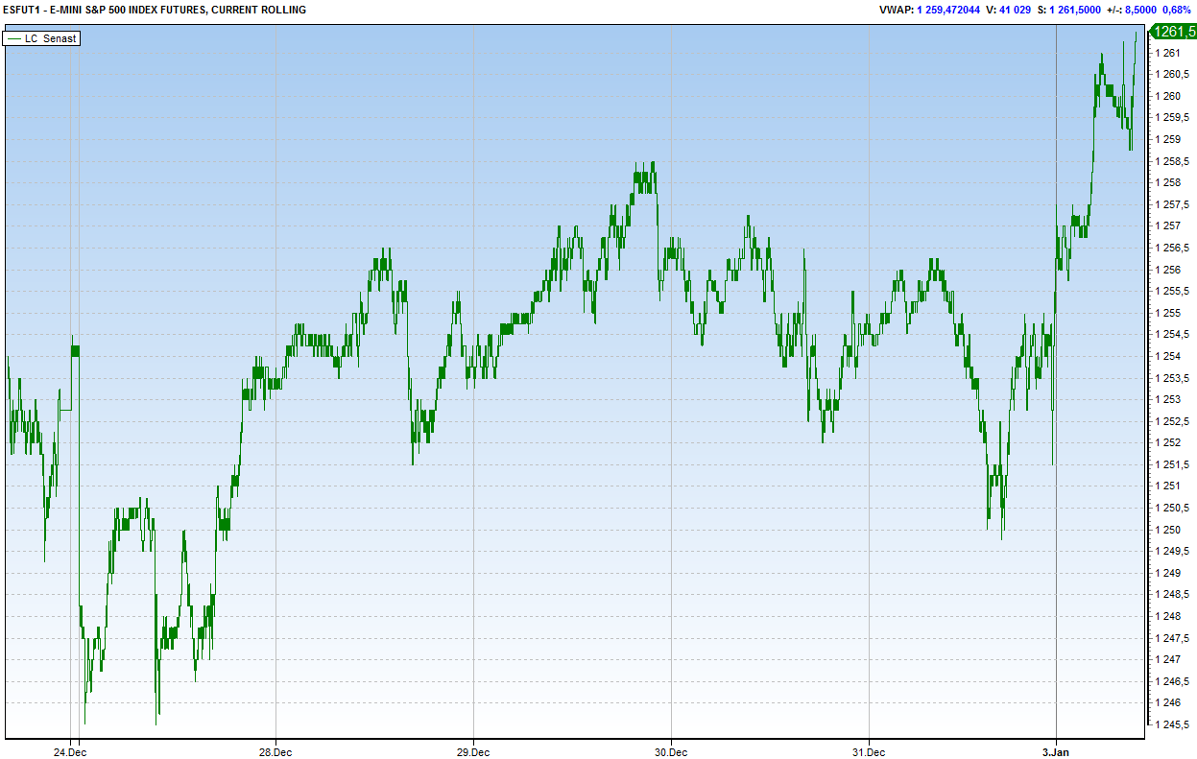Select the 28.Dec date on time axis
This screenshot has height=759, width=1197.
(x=275, y=751)
